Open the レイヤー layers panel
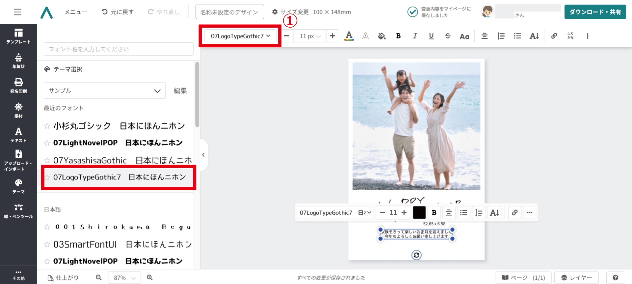Screen dimensions: 632x284 [x=576, y=278]
